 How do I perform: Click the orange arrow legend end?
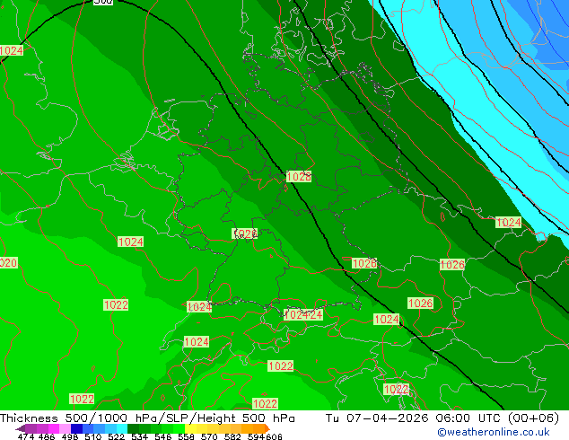point(267,428)
